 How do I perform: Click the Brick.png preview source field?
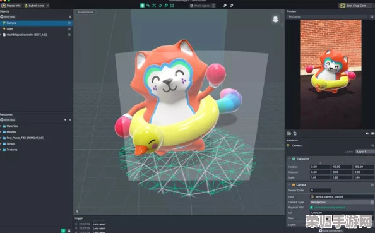click(327, 17)
